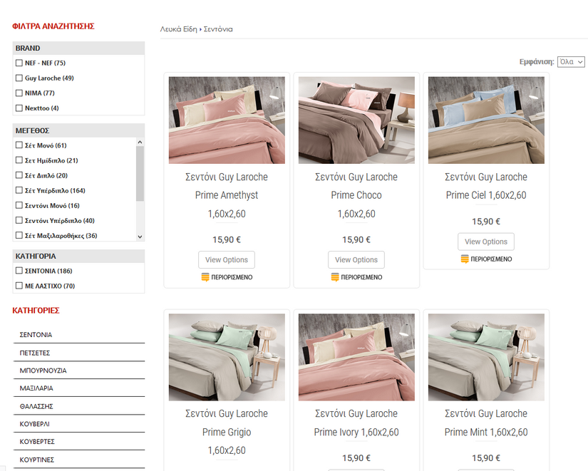Tick the Guy Laroche (49) checkbox

click(19, 78)
